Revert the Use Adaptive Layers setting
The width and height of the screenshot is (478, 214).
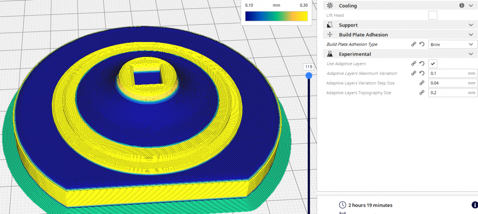coord(421,64)
